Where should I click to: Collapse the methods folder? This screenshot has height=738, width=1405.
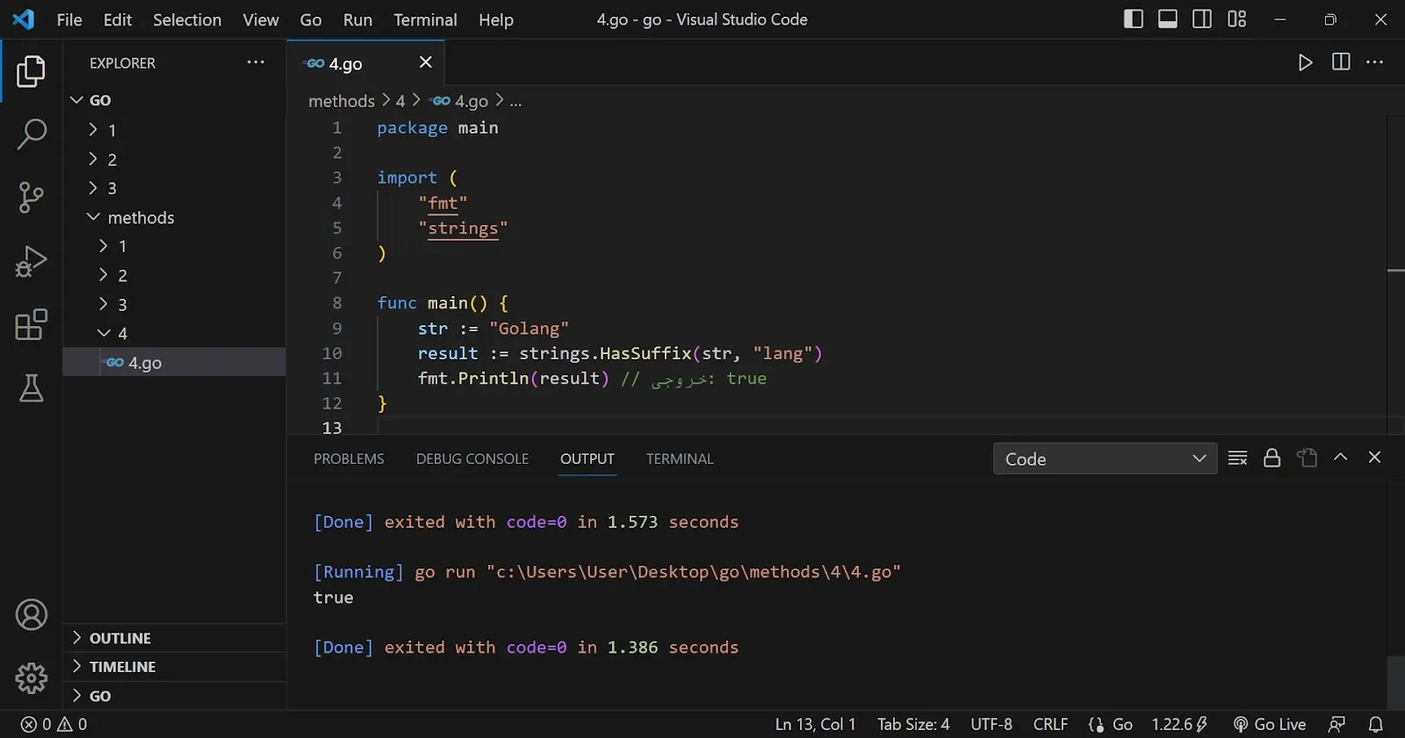click(x=174, y=217)
